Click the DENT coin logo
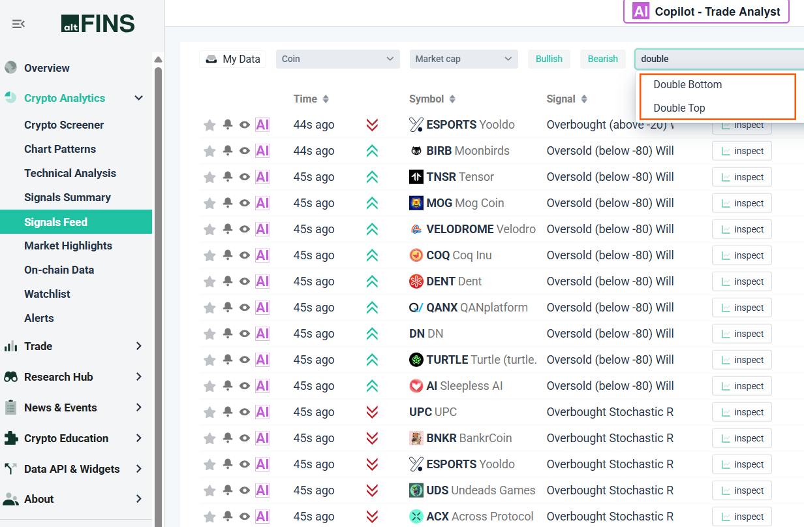This screenshot has width=804, height=527. (x=416, y=281)
